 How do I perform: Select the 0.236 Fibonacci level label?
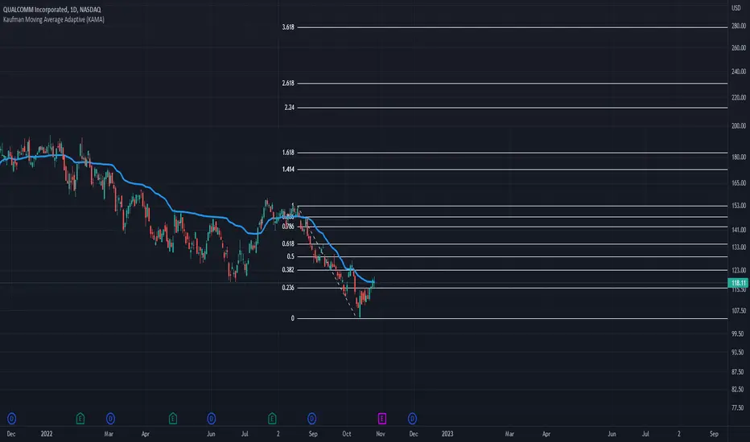pyautogui.click(x=288, y=288)
